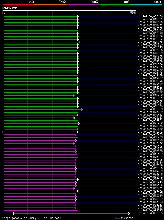Click the purple ~60% identity color bar
The width and height of the screenshot is (164, 220).
[x=82, y=5]
